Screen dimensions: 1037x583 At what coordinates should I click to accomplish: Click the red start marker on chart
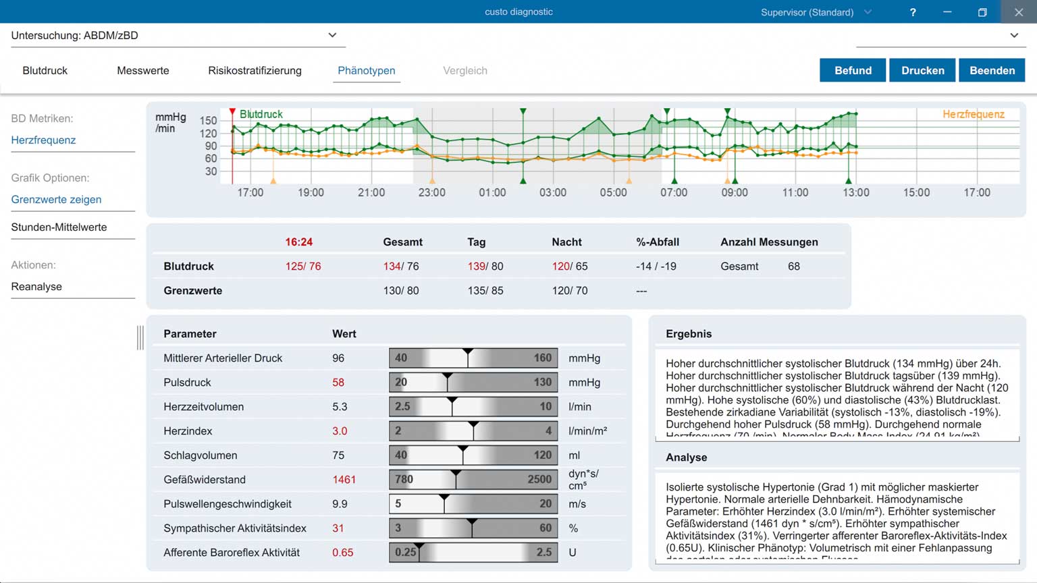click(x=232, y=111)
